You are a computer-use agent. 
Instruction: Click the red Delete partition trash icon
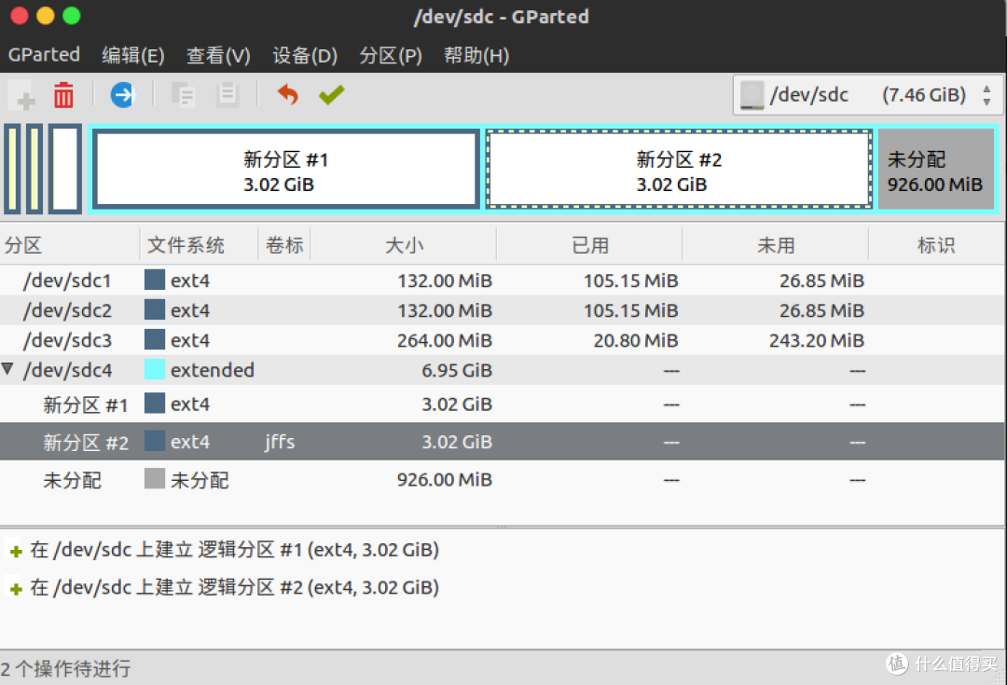63,95
